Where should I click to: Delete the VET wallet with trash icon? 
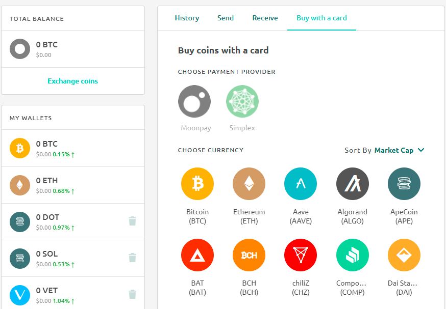pyautogui.click(x=132, y=294)
